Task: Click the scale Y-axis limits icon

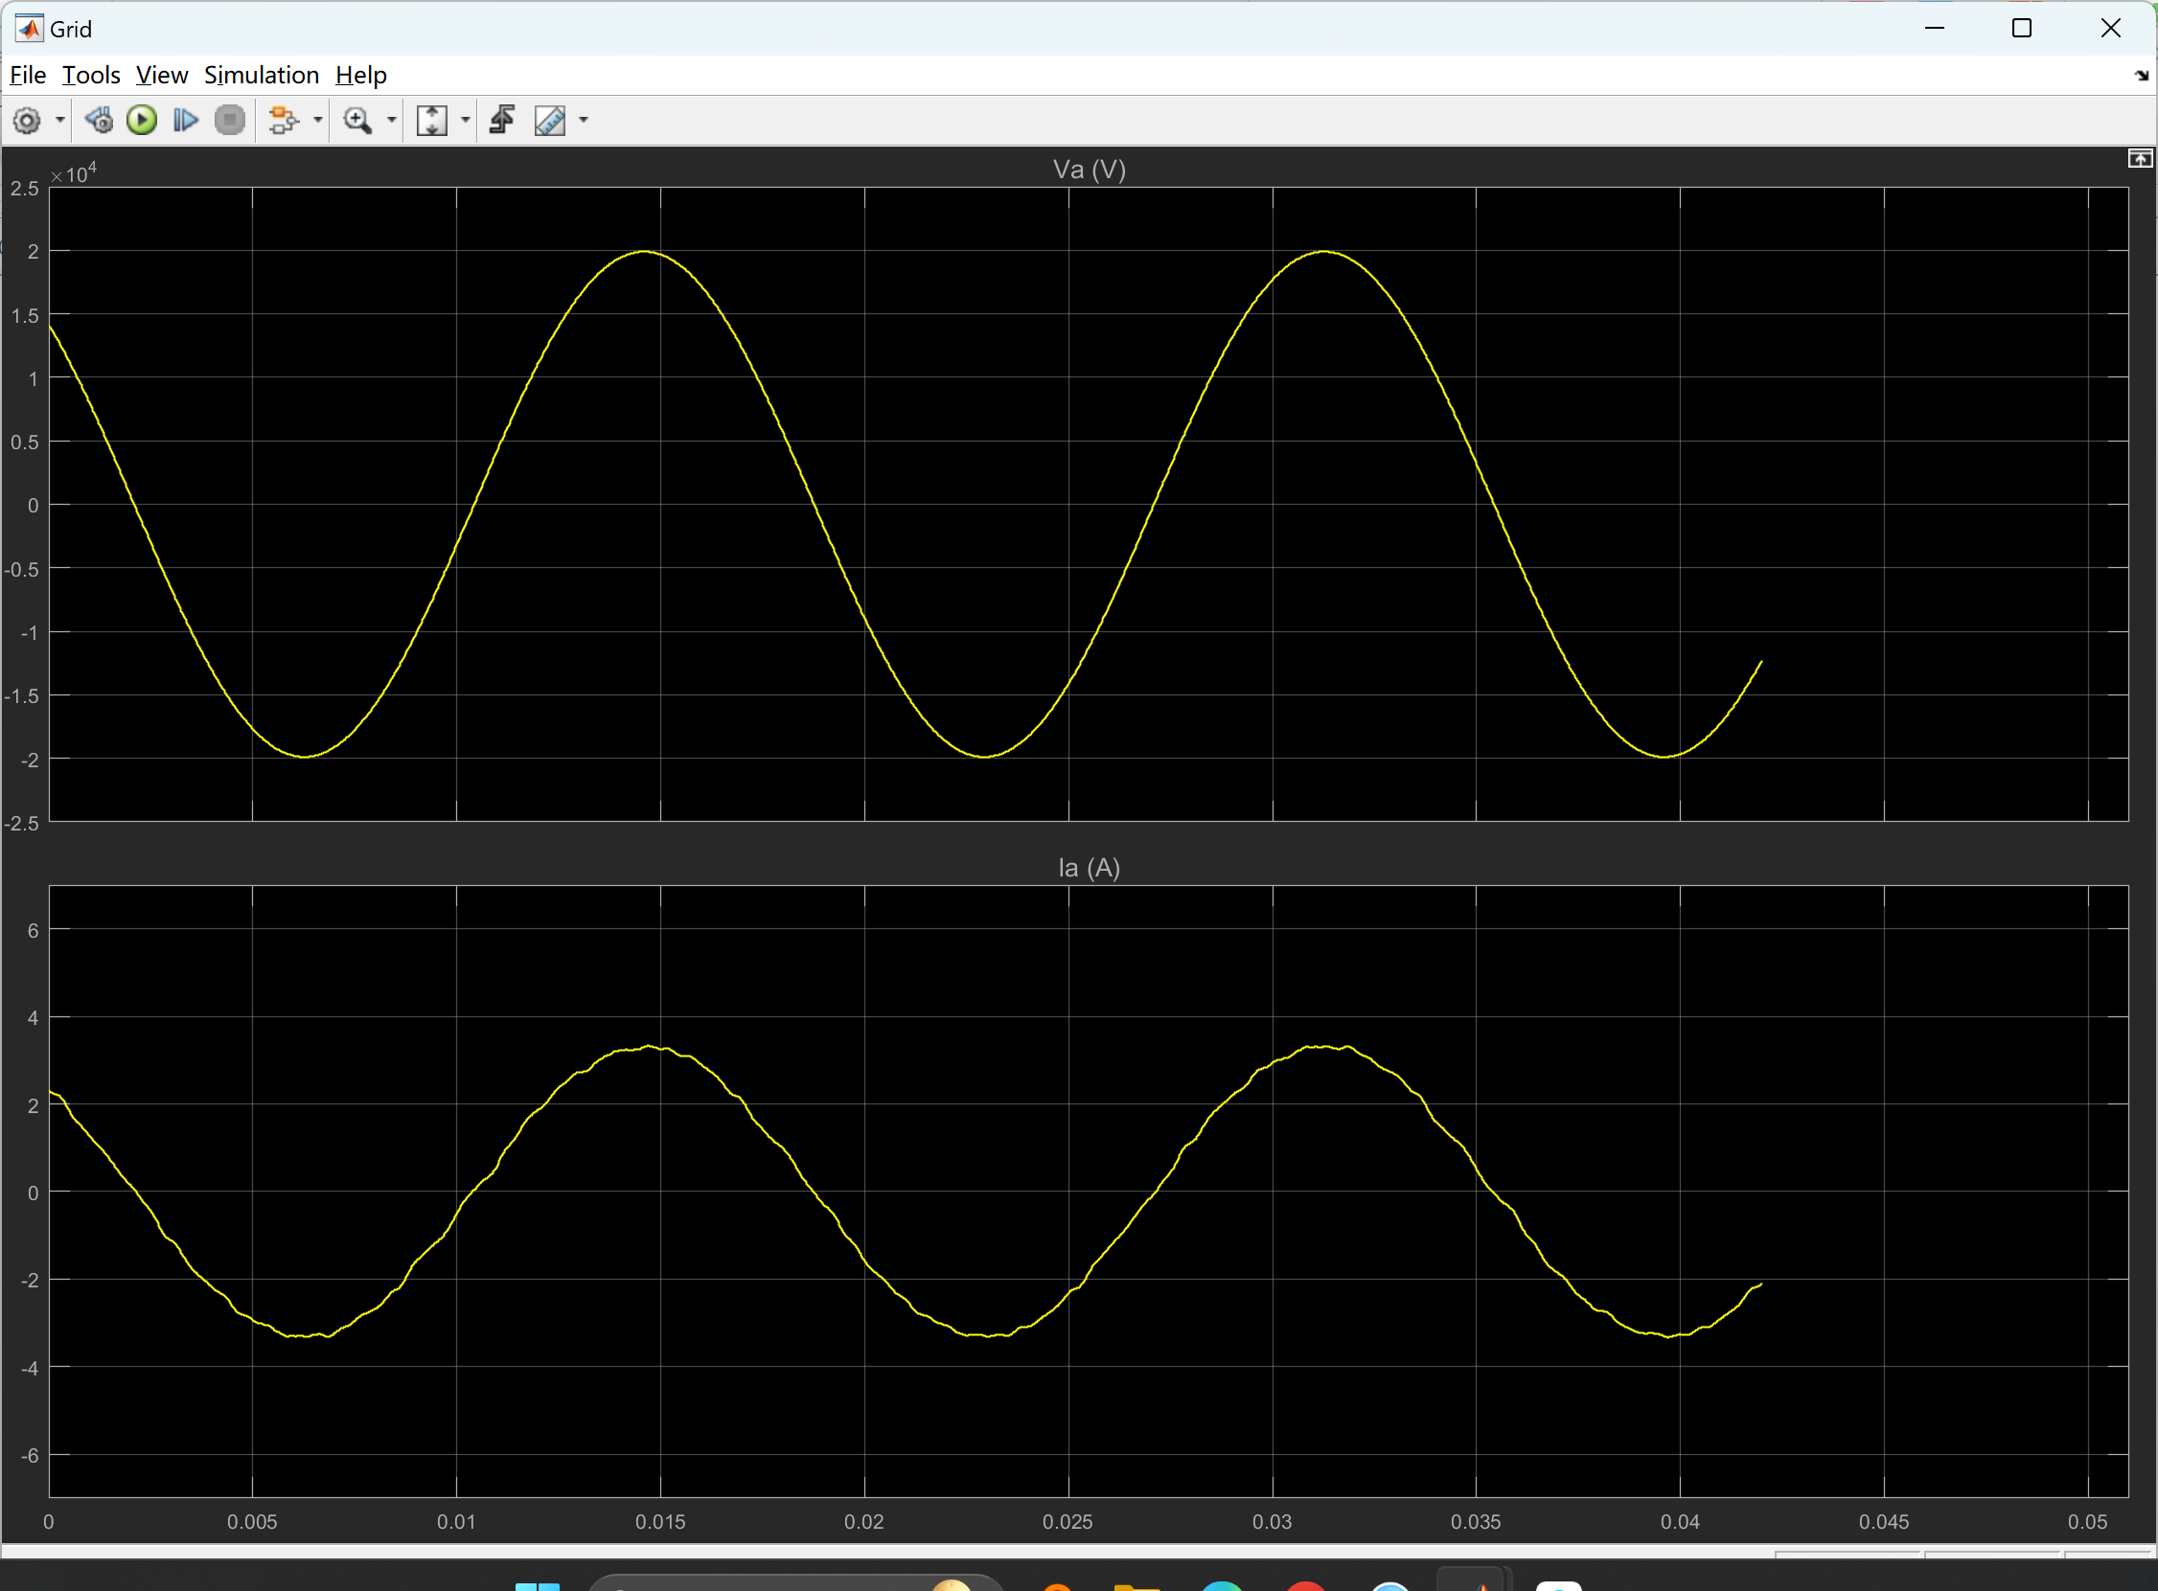Action: (x=431, y=121)
